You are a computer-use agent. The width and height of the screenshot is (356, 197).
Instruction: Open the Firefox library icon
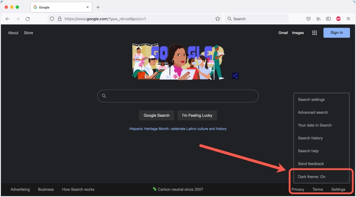[318, 19]
